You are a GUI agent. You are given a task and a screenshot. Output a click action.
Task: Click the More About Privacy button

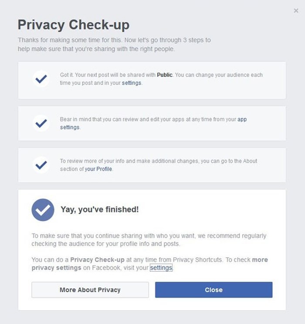[x=90, y=290]
